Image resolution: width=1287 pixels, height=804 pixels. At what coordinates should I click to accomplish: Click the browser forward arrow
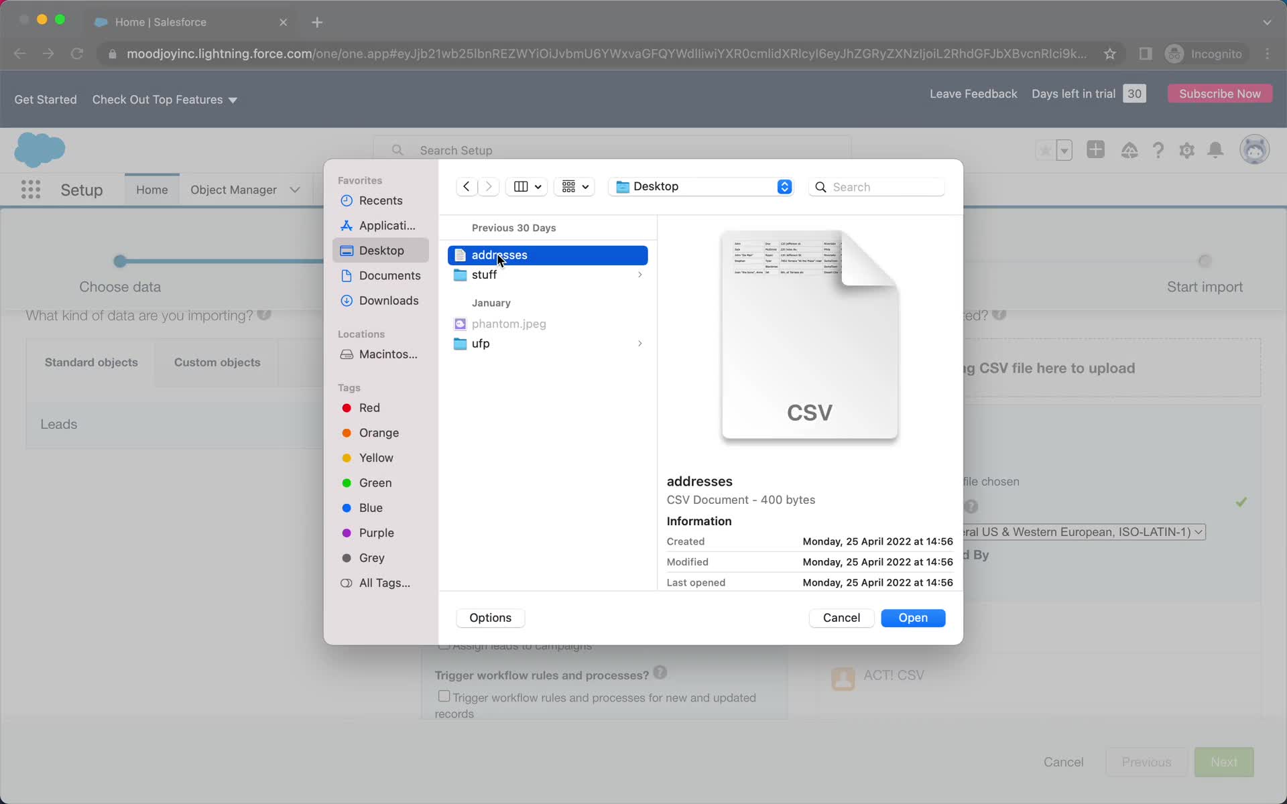(x=48, y=54)
